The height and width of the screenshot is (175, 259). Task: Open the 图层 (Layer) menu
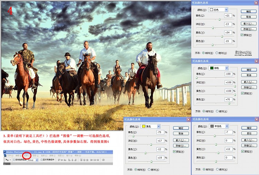pos(36,156)
